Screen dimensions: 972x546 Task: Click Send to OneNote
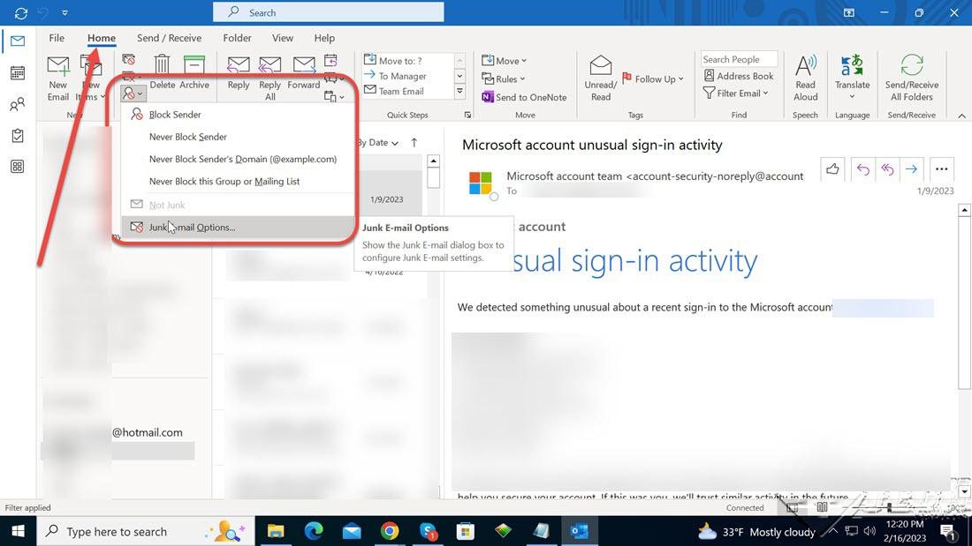524,97
